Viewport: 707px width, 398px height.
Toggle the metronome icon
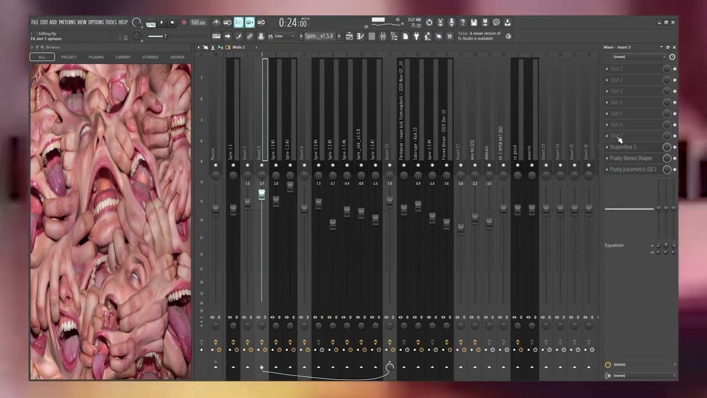(217, 22)
